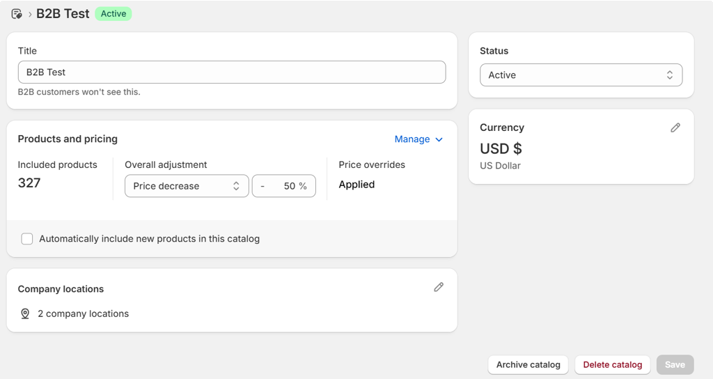Click the green Active status badge
The height and width of the screenshot is (379, 713).
pyautogui.click(x=113, y=14)
